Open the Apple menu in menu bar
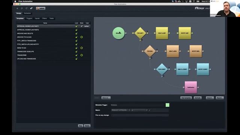240x135 pixels. [x=15, y=1]
